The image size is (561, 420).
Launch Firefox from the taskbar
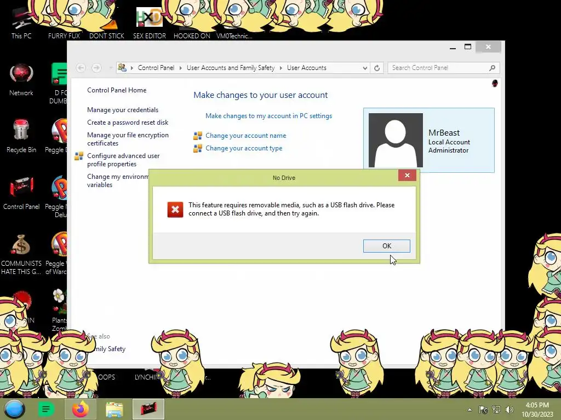pos(81,409)
